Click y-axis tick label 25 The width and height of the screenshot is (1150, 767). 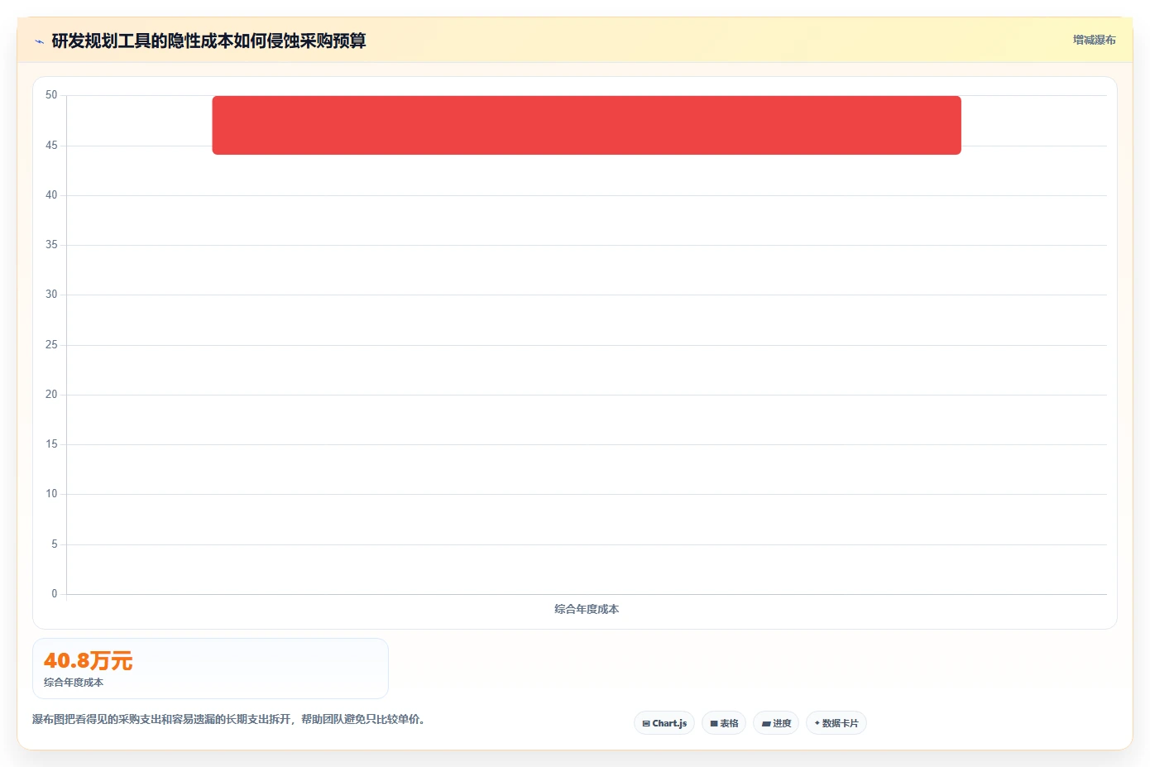[x=51, y=344]
